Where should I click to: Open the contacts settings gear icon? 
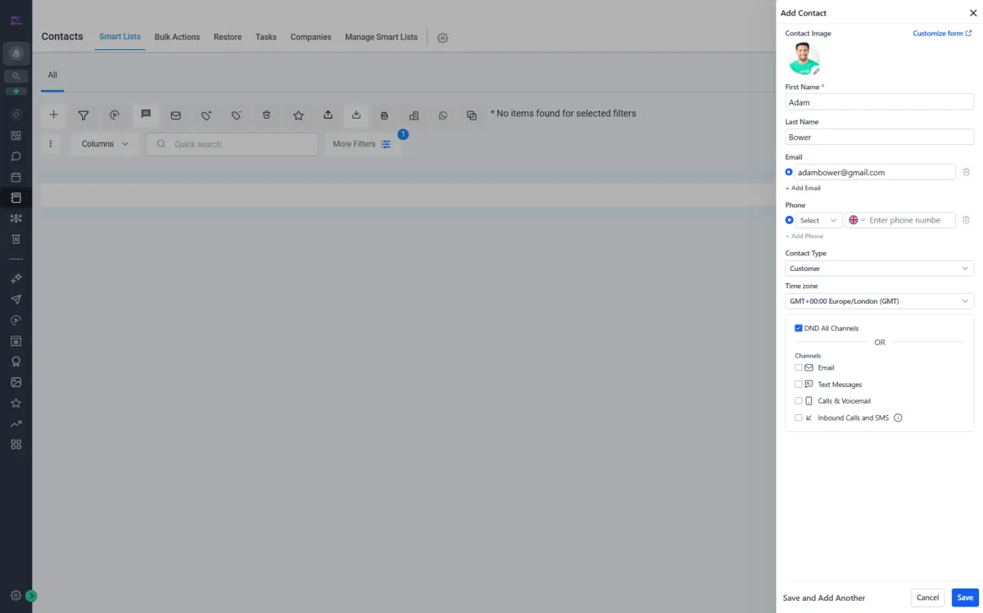(x=442, y=38)
